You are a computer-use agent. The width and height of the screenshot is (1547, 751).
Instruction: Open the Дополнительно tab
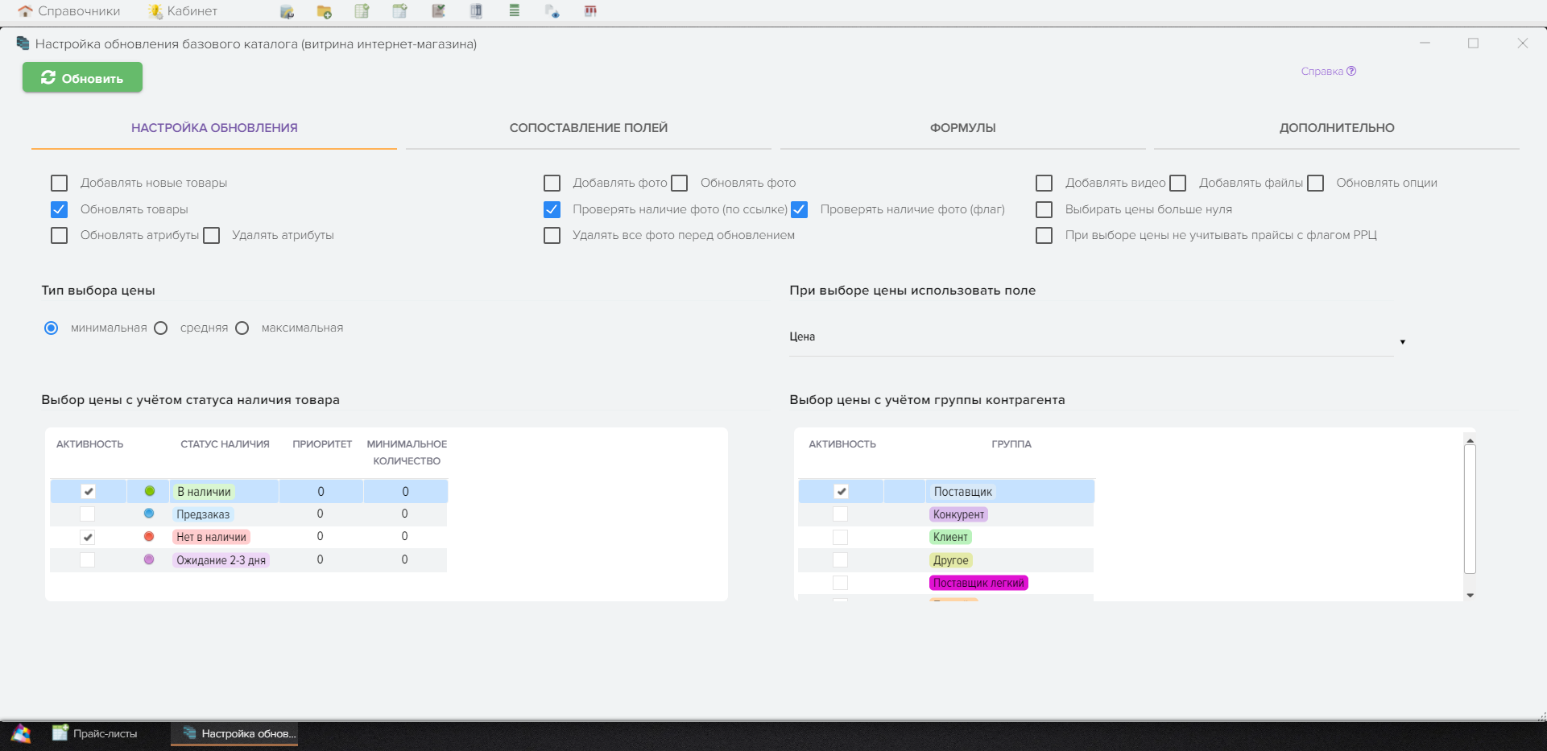pyautogui.click(x=1337, y=128)
